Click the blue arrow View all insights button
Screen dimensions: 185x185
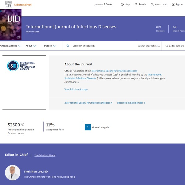point(88,127)
